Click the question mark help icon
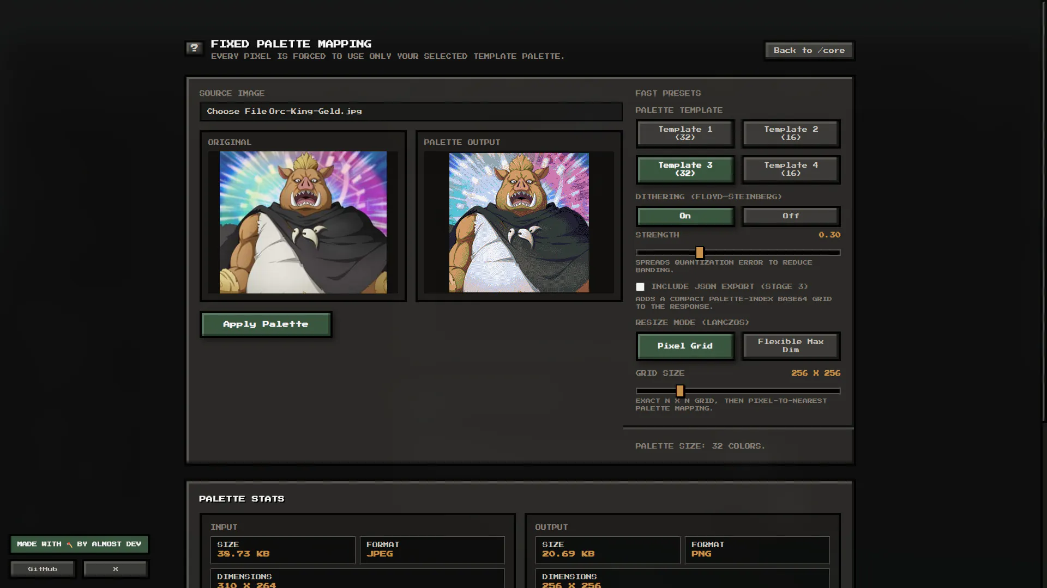 click(x=194, y=48)
